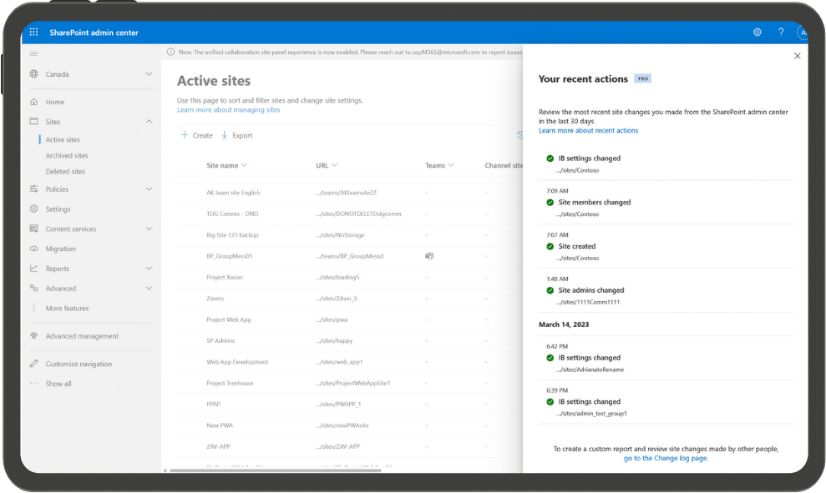Screen dimensions: 826x493
Task: Click the Show all ellipsis icon
Action: click(34, 384)
